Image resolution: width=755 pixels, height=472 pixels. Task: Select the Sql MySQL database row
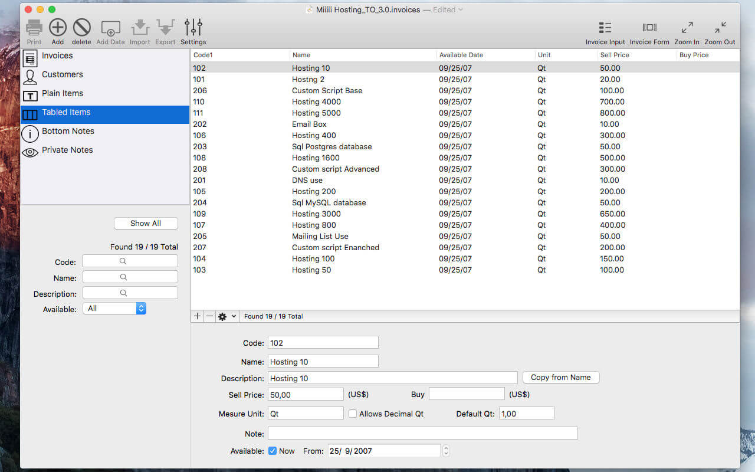(x=465, y=202)
